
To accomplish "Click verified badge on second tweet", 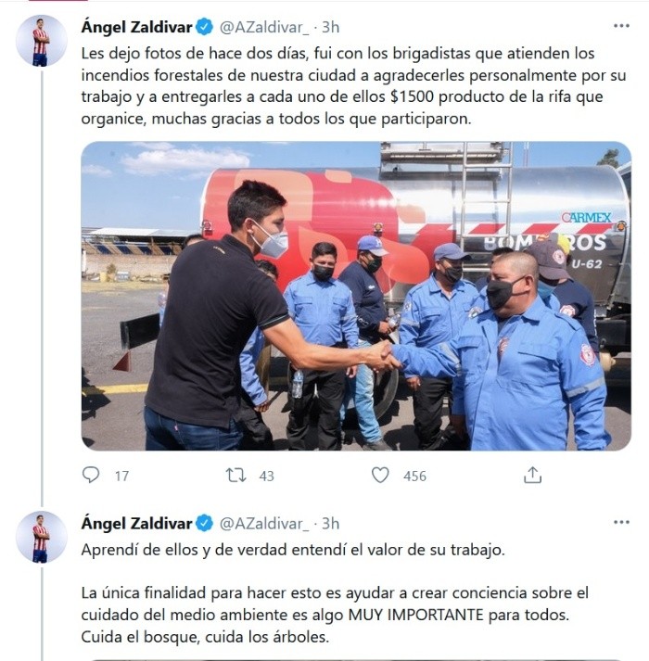I will pos(205,524).
